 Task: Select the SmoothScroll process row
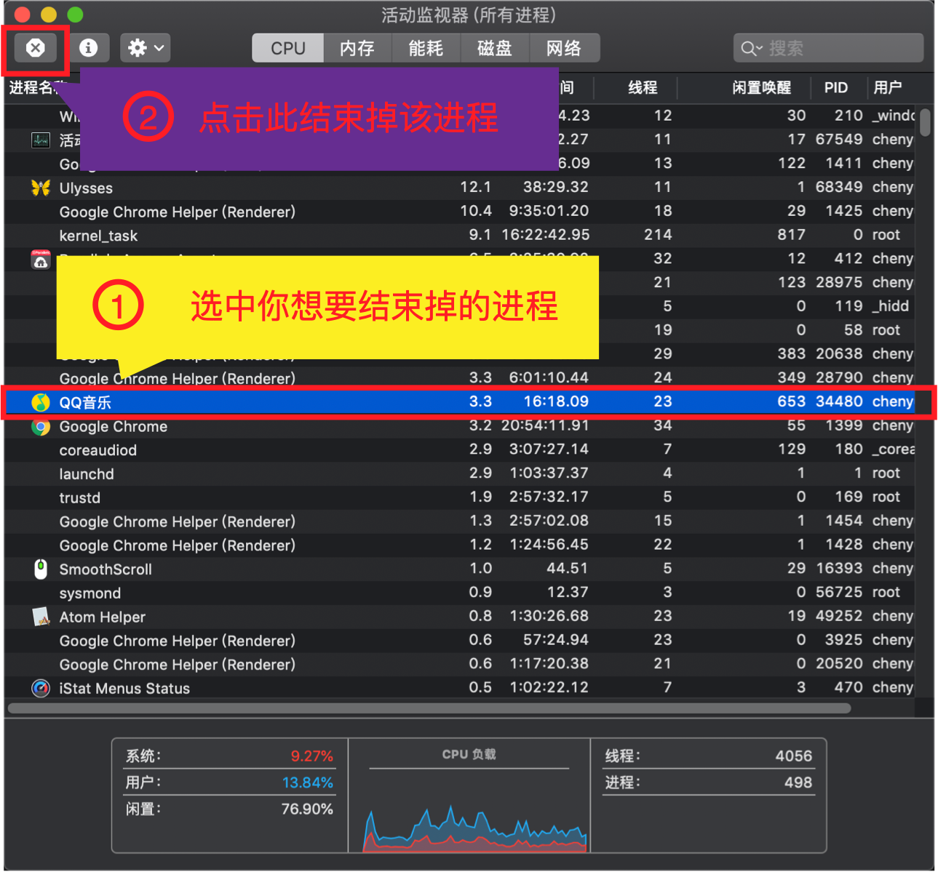pyautogui.click(x=460, y=569)
